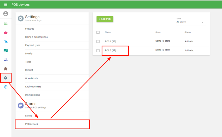Screen dimensions: 222x137
Task: Open the Items shopping basket icon
Action: pyautogui.click(x=6, y=33)
